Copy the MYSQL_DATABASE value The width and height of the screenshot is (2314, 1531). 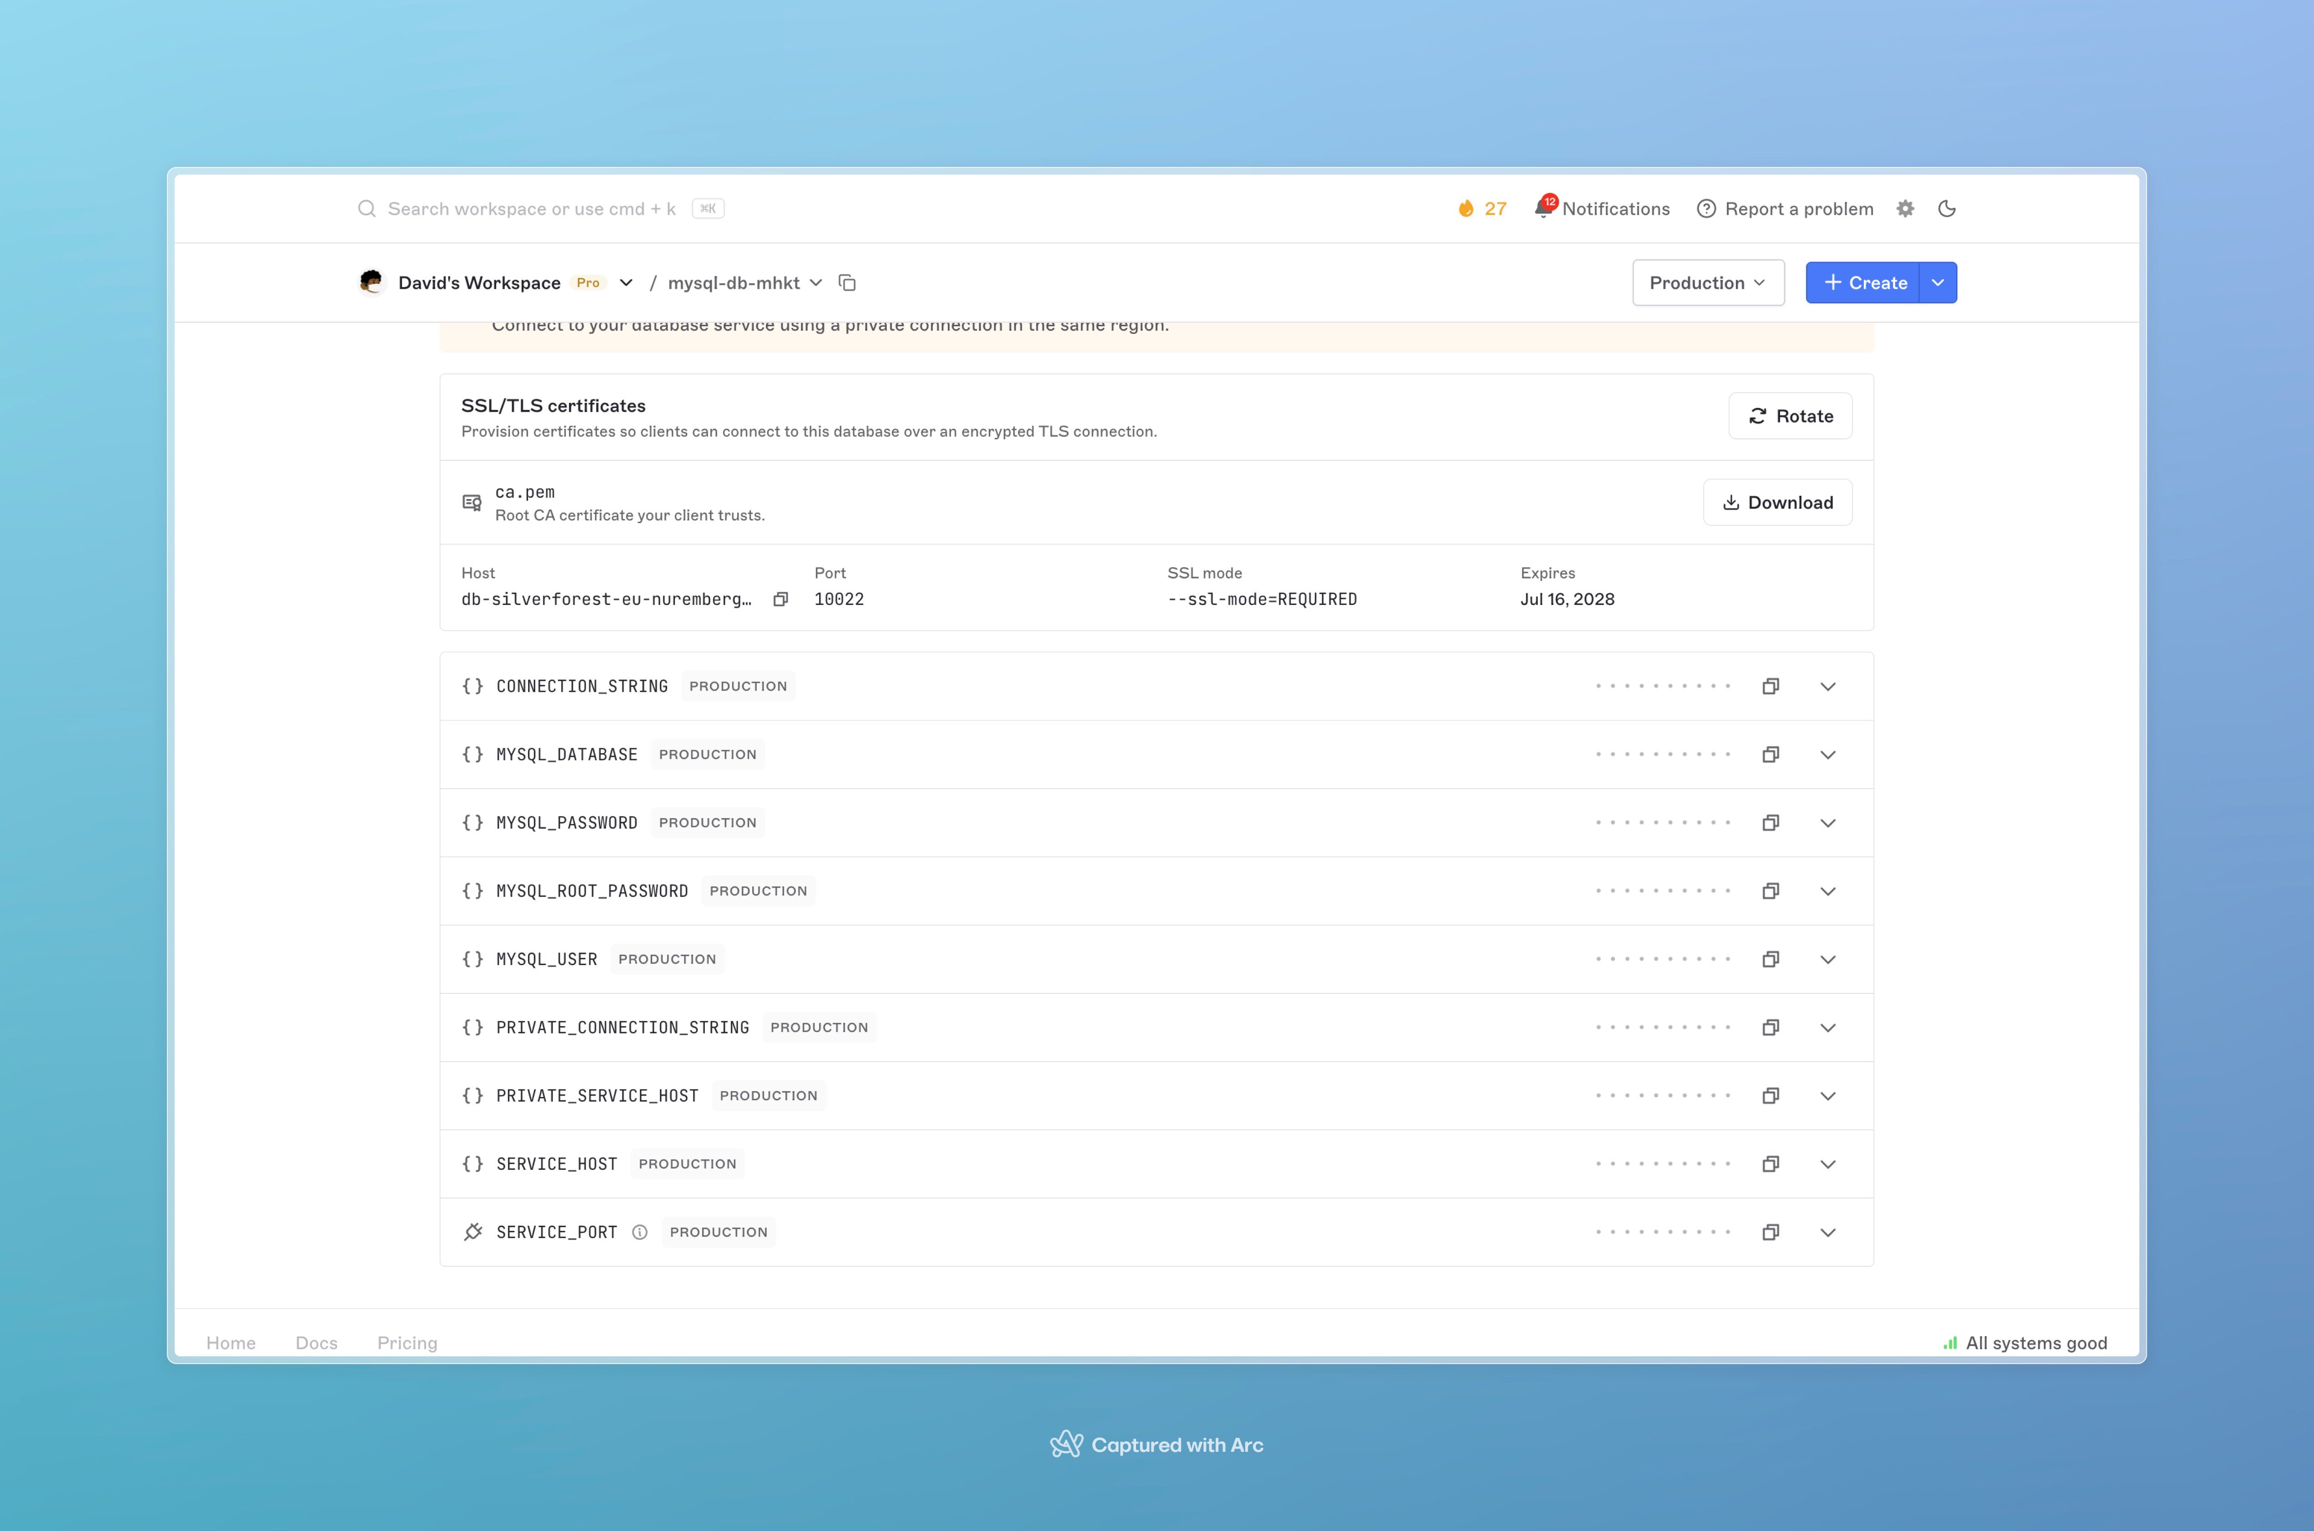pyautogui.click(x=1770, y=755)
